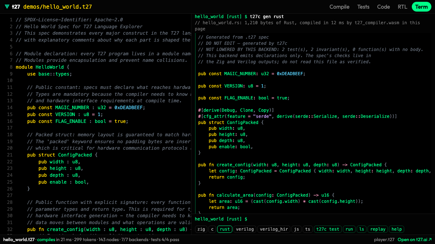Click 'pub const VERSION' on editor line 15
Screen dimensions: 435x244
pyautogui.click(x=51, y=115)
